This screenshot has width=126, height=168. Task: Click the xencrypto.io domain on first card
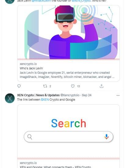tap(28, 64)
